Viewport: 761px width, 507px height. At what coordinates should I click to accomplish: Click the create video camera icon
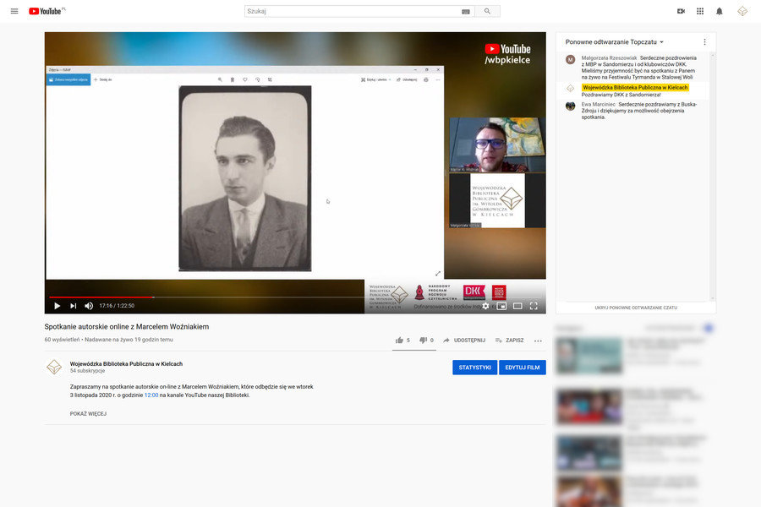681,11
